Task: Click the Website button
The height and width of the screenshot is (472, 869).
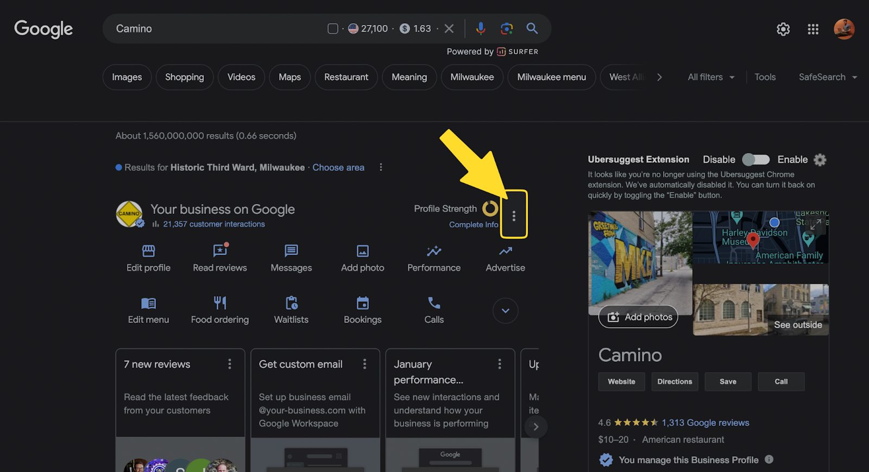Action: 621,381
